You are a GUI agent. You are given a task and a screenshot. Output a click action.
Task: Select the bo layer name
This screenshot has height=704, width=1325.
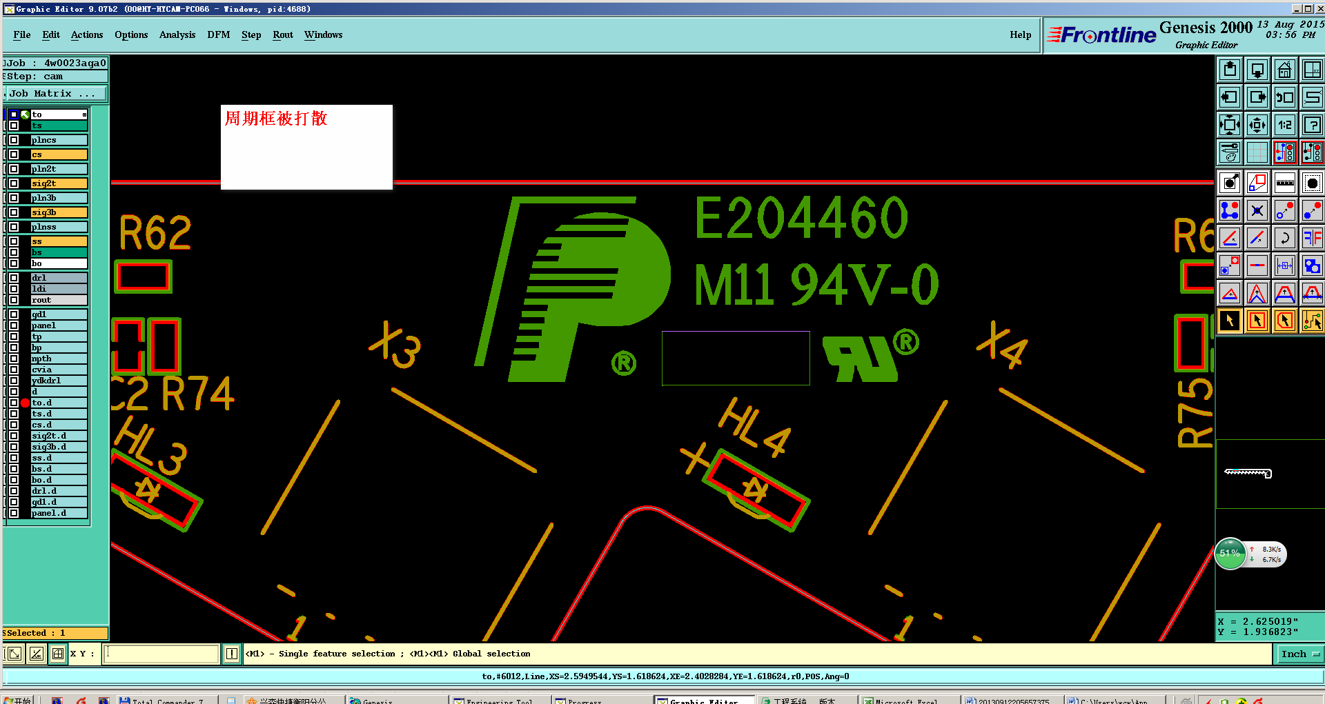click(x=59, y=263)
